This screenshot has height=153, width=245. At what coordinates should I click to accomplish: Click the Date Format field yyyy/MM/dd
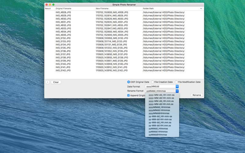click(x=160, y=87)
